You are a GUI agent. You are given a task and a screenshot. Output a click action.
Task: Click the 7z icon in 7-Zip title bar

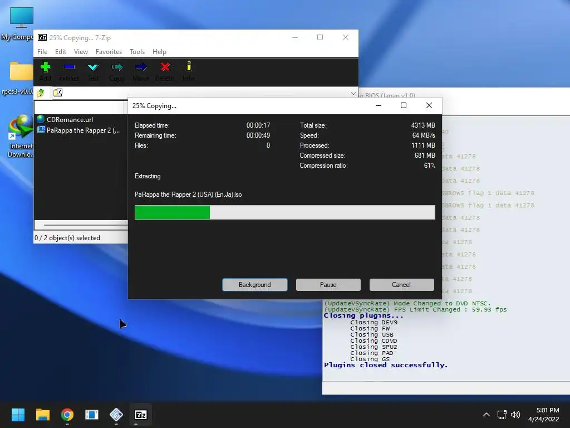click(42, 37)
